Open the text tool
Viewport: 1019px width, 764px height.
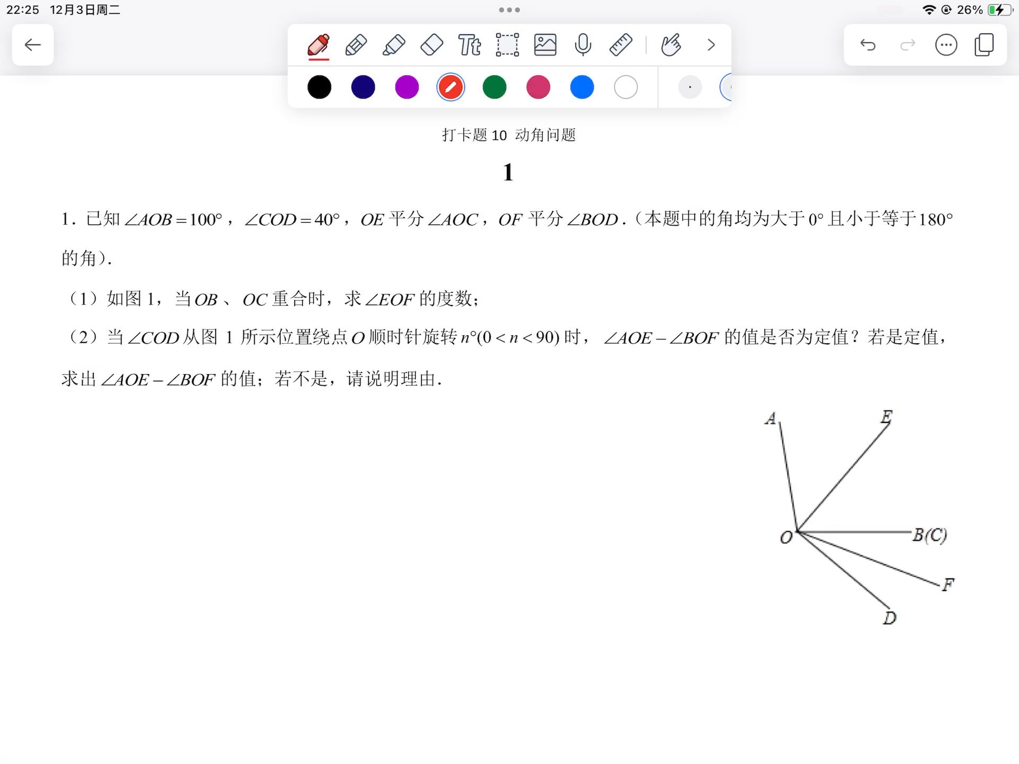469,45
